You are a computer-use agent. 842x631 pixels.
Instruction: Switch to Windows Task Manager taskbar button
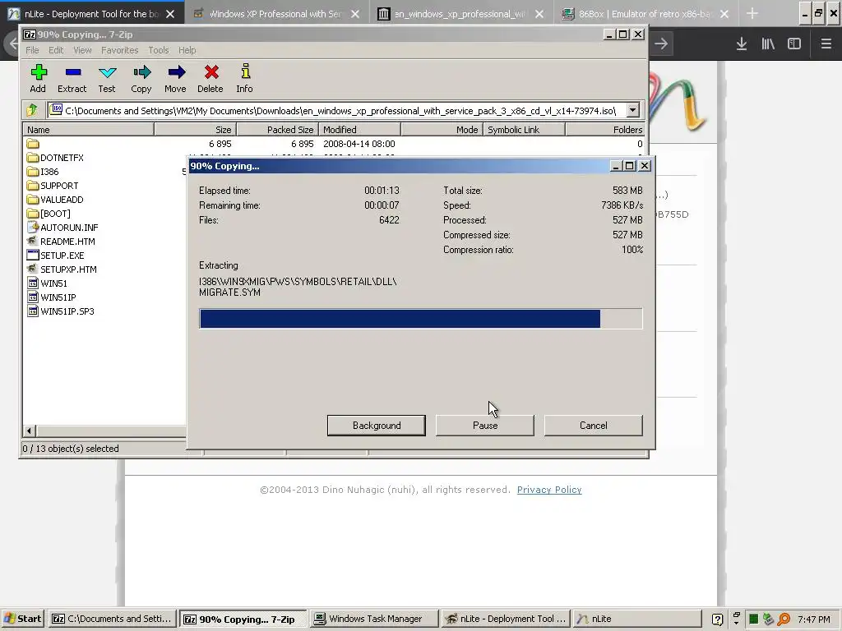(x=375, y=619)
